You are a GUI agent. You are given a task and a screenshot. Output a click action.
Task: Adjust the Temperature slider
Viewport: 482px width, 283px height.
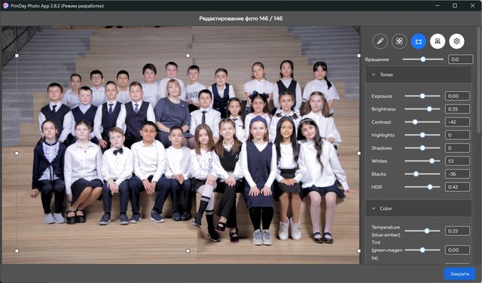(x=423, y=231)
